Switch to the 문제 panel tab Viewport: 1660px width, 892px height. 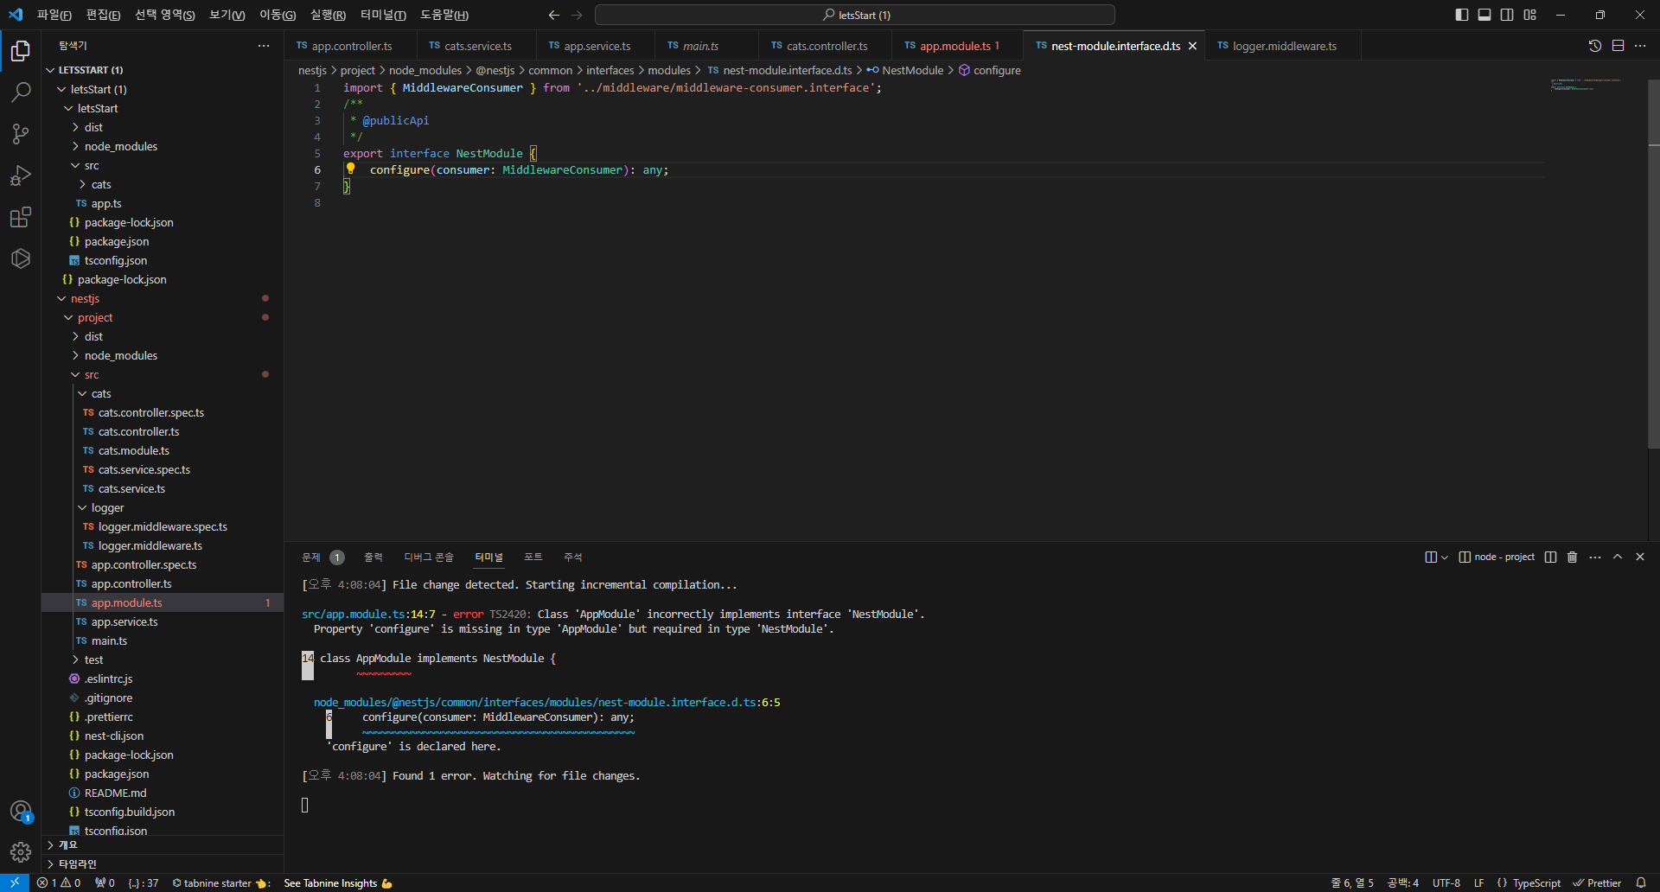coord(322,557)
